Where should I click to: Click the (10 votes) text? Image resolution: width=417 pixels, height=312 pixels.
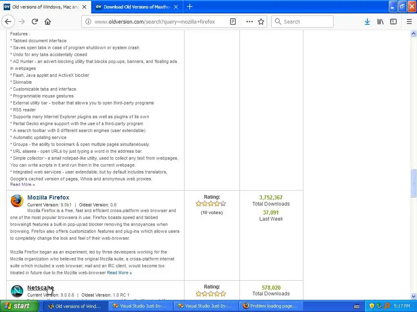tap(212, 212)
